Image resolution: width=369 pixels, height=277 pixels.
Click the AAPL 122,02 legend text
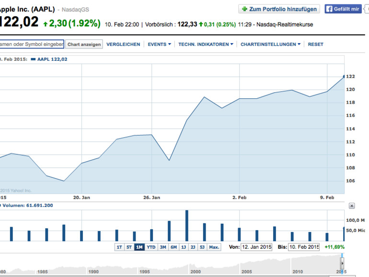(x=52, y=59)
